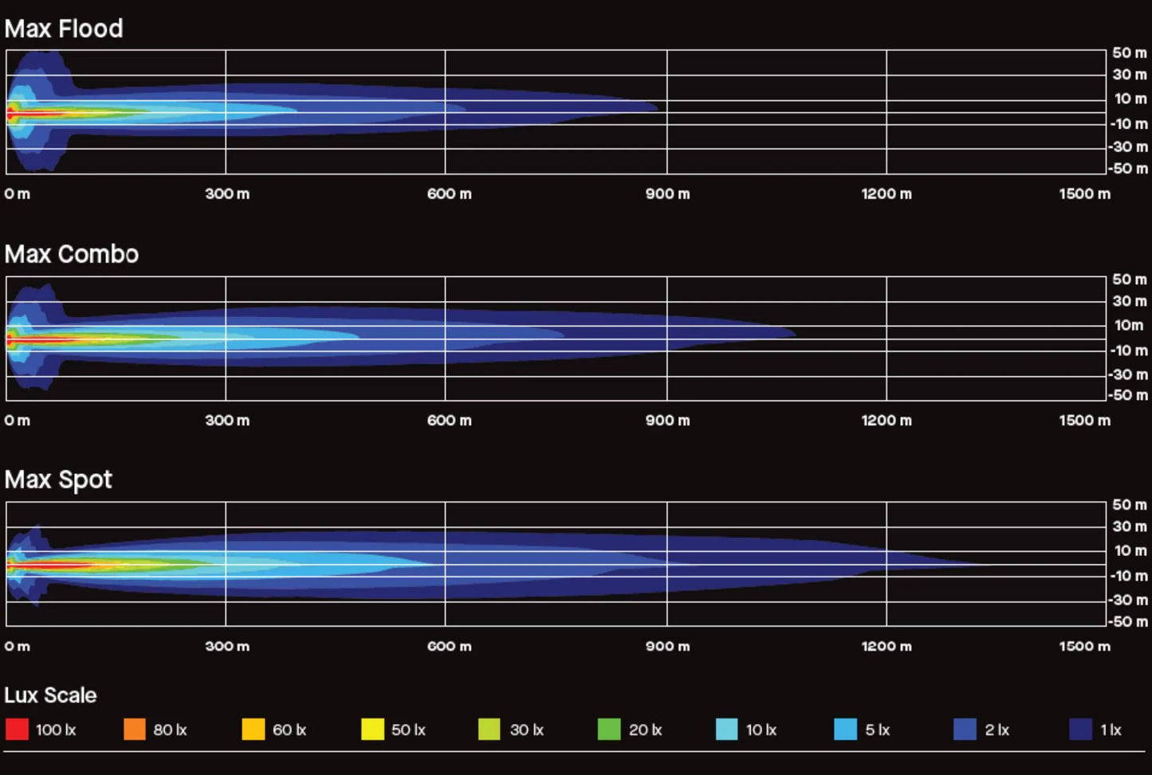This screenshot has width=1152, height=775.
Task: Click the Max Spot chart title
Action: click(x=58, y=479)
